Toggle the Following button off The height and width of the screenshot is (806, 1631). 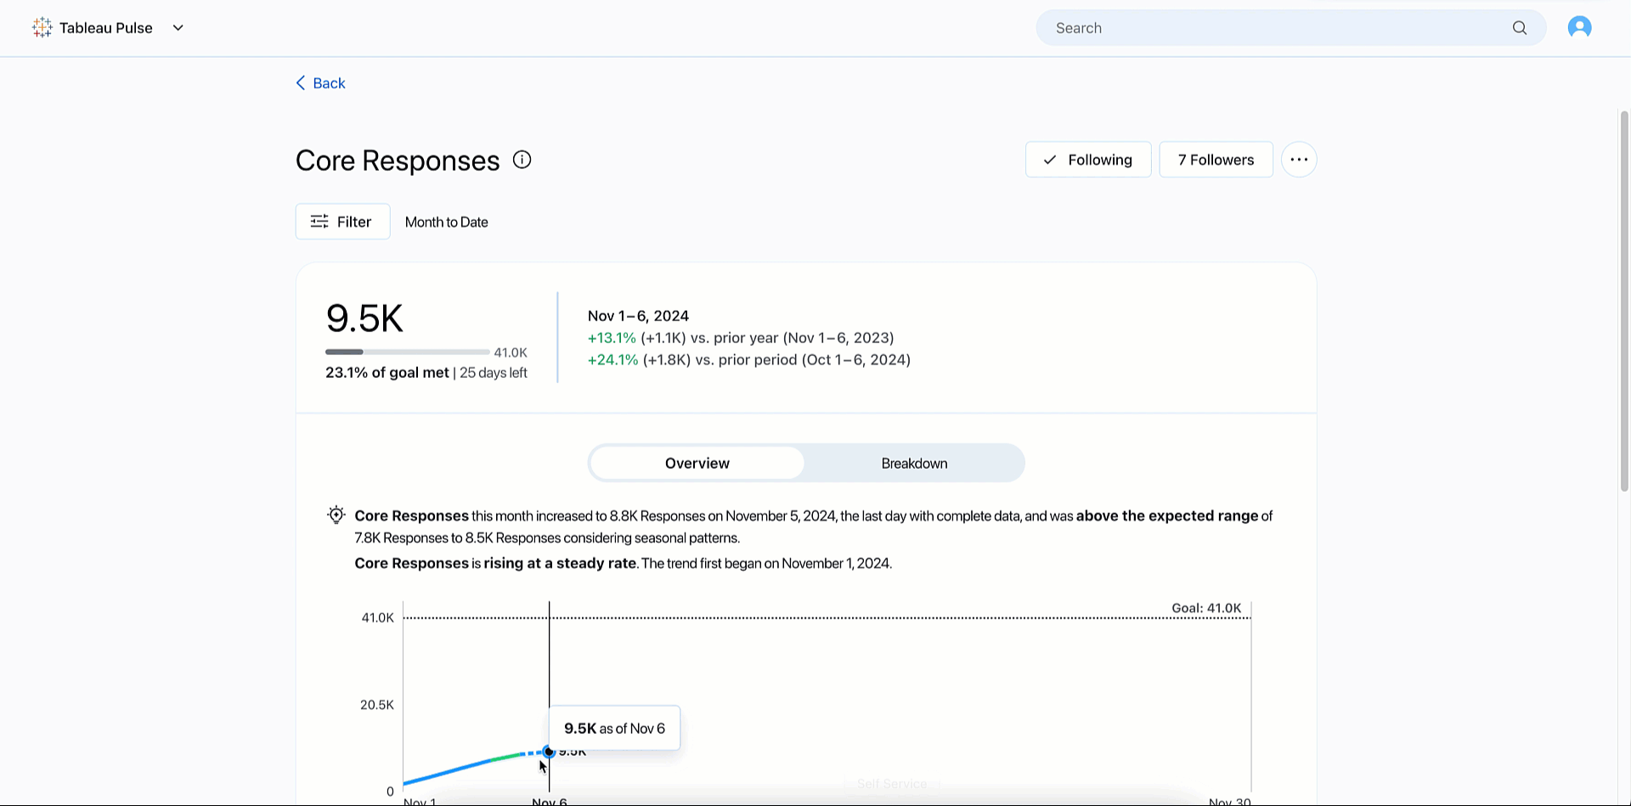point(1087,160)
